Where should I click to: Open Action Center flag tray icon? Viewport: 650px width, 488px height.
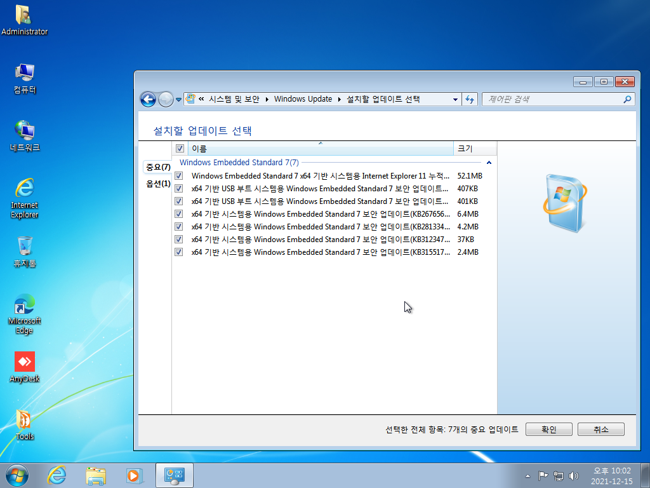click(x=543, y=475)
